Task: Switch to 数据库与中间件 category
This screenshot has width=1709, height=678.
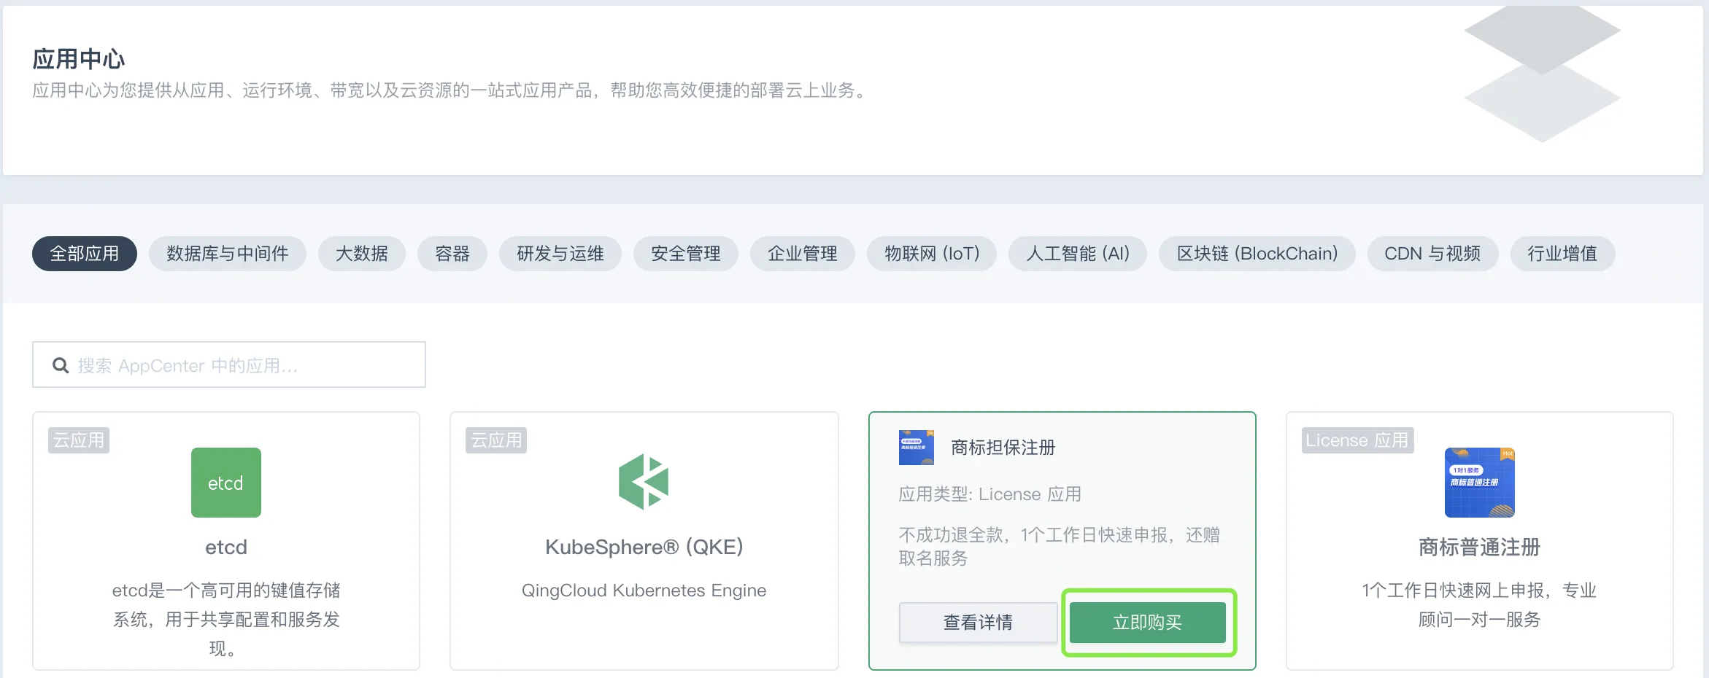Action: [227, 254]
